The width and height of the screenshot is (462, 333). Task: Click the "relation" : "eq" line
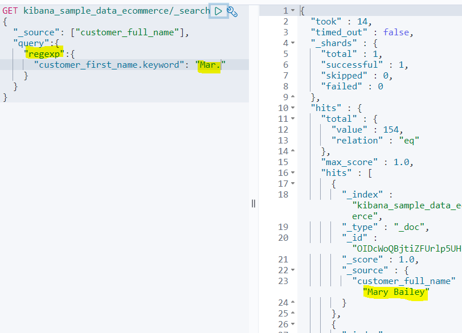375,141
